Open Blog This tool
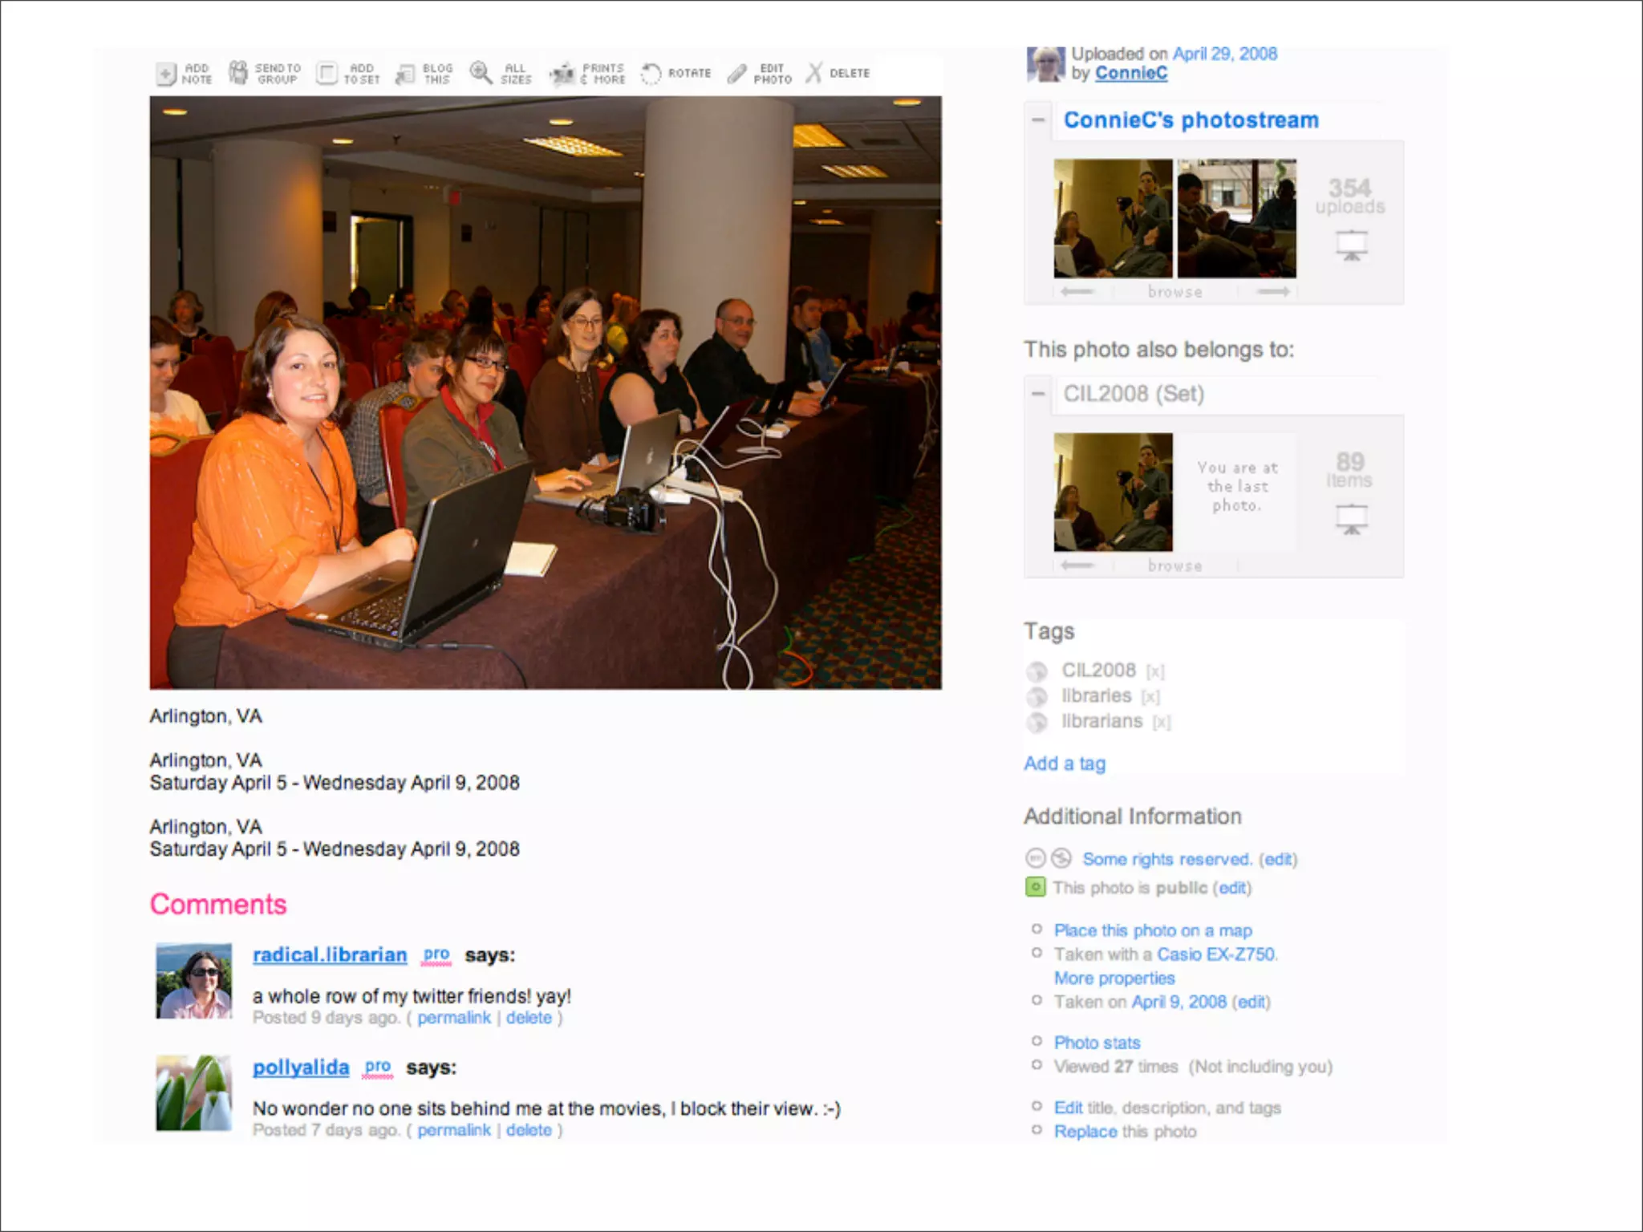This screenshot has width=1643, height=1232. 405,75
